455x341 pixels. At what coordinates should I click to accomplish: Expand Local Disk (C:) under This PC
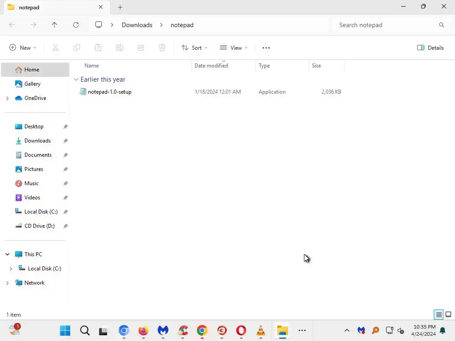11,269
